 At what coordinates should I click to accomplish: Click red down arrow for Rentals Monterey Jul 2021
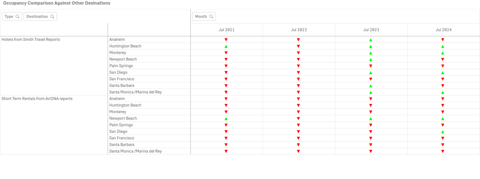(226, 112)
